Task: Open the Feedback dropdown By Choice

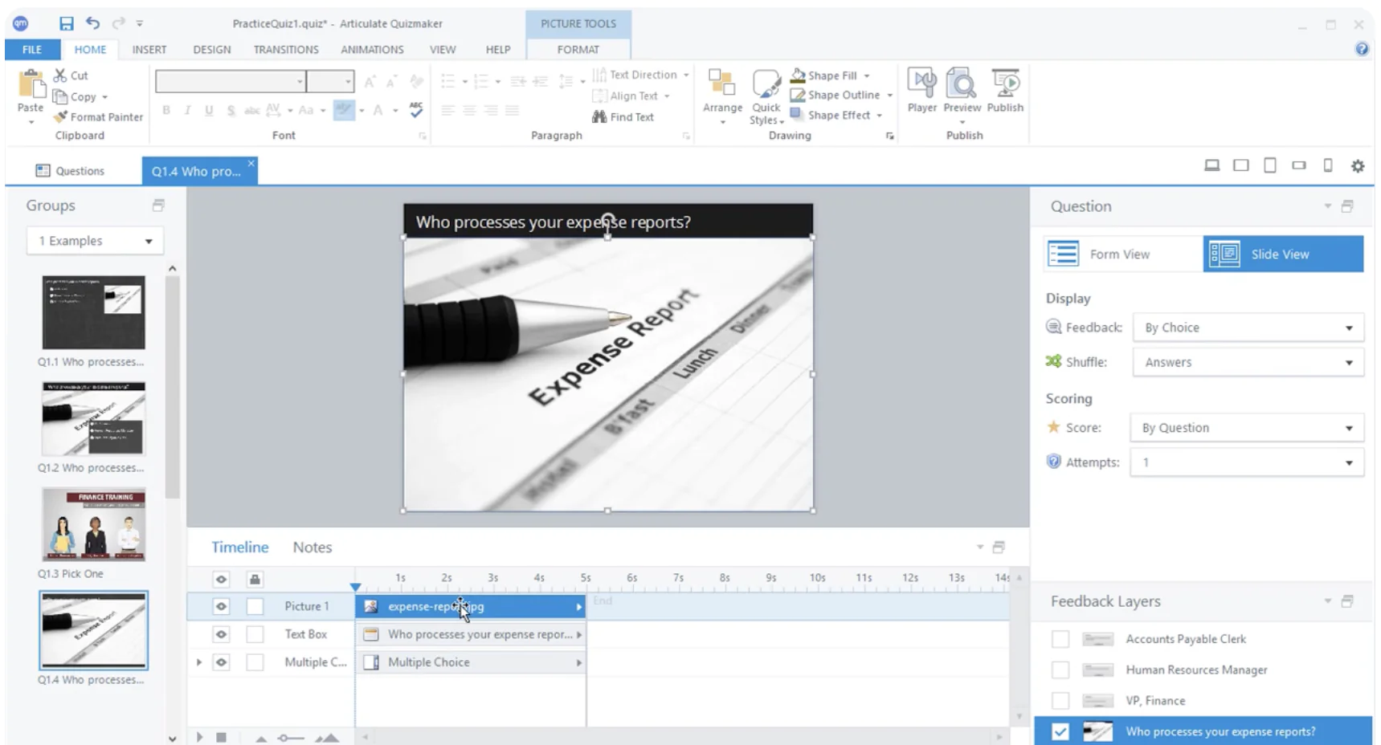Action: coord(1248,328)
